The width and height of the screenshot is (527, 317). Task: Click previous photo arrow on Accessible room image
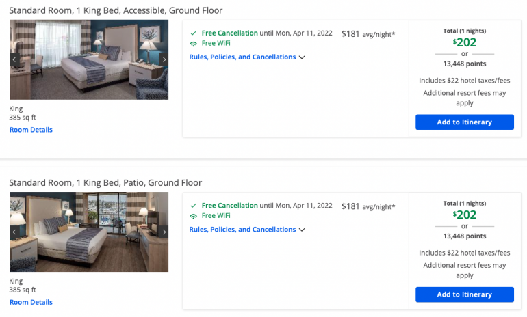(x=14, y=59)
